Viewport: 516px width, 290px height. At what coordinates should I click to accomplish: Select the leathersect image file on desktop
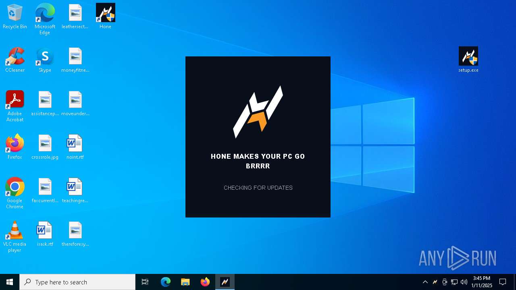75,17
